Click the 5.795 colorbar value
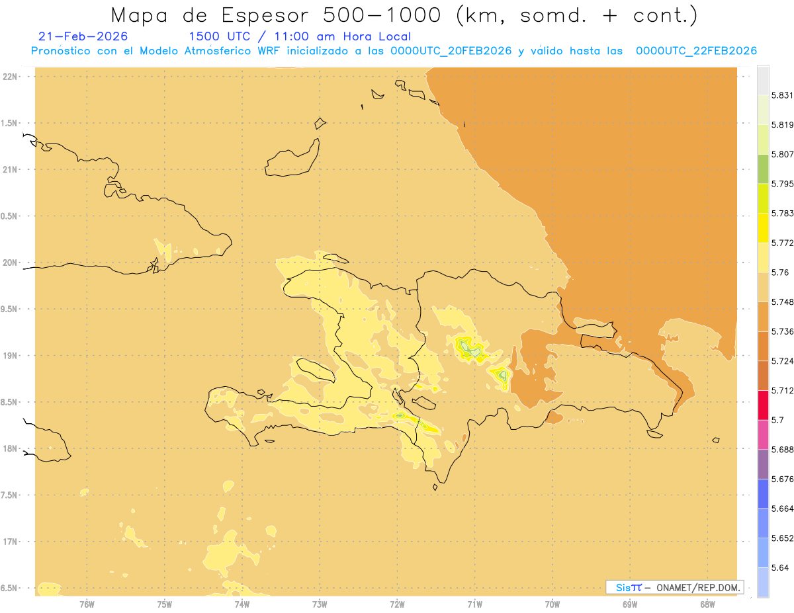The image size is (794, 613). tap(782, 184)
